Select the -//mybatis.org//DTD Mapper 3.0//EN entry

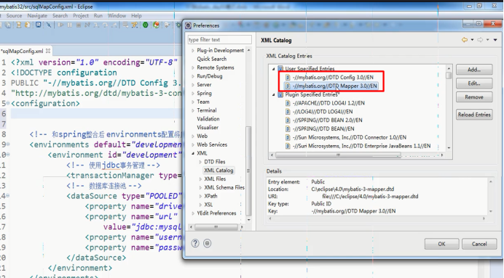pyautogui.click(x=334, y=86)
